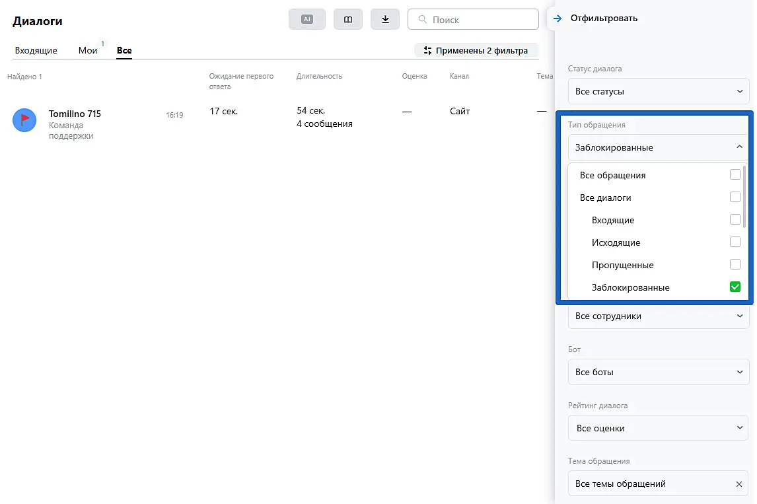Click the AI toolbar button
757x504 pixels.
[x=306, y=20]
